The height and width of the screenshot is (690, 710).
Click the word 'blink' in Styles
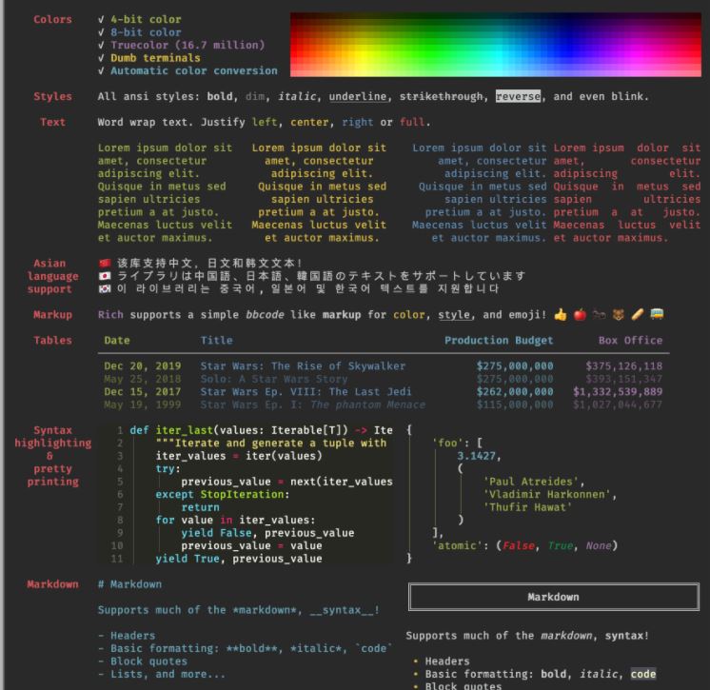click(627, 96)
